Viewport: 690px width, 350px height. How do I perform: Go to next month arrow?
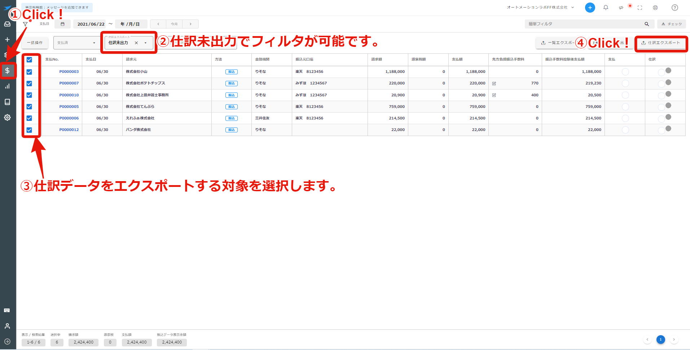coord(190,24)
